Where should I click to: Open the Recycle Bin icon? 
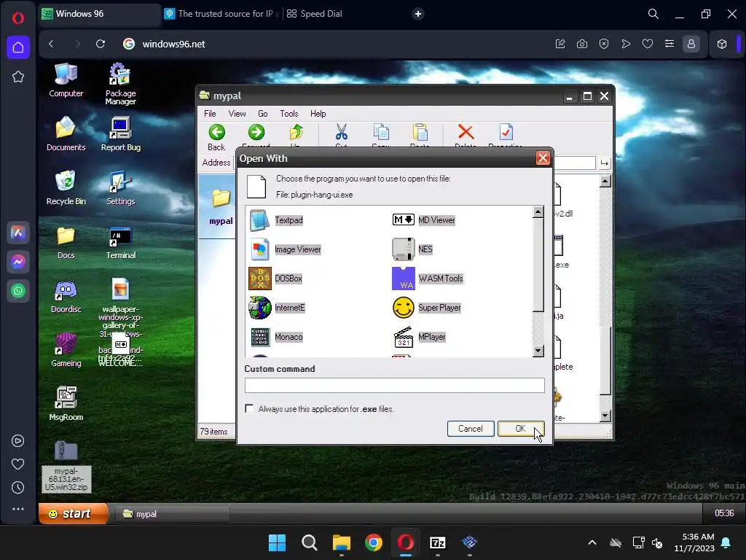click(x=66, y=187)
